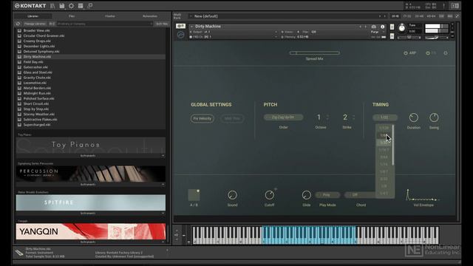Toggle the solo button on instrument header
This screenshot has height=266, width=473.
tap(392, 27)
